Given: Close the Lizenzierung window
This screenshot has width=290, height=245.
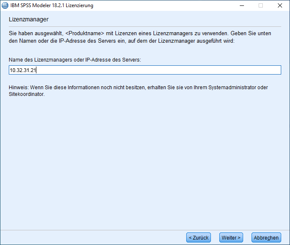Looking at the screenshot, I should [280, 5].
